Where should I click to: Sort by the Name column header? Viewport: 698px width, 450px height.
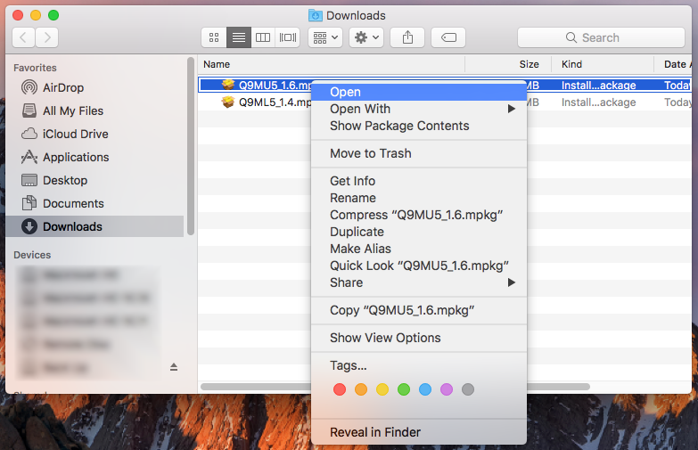(x=332, y=64)
